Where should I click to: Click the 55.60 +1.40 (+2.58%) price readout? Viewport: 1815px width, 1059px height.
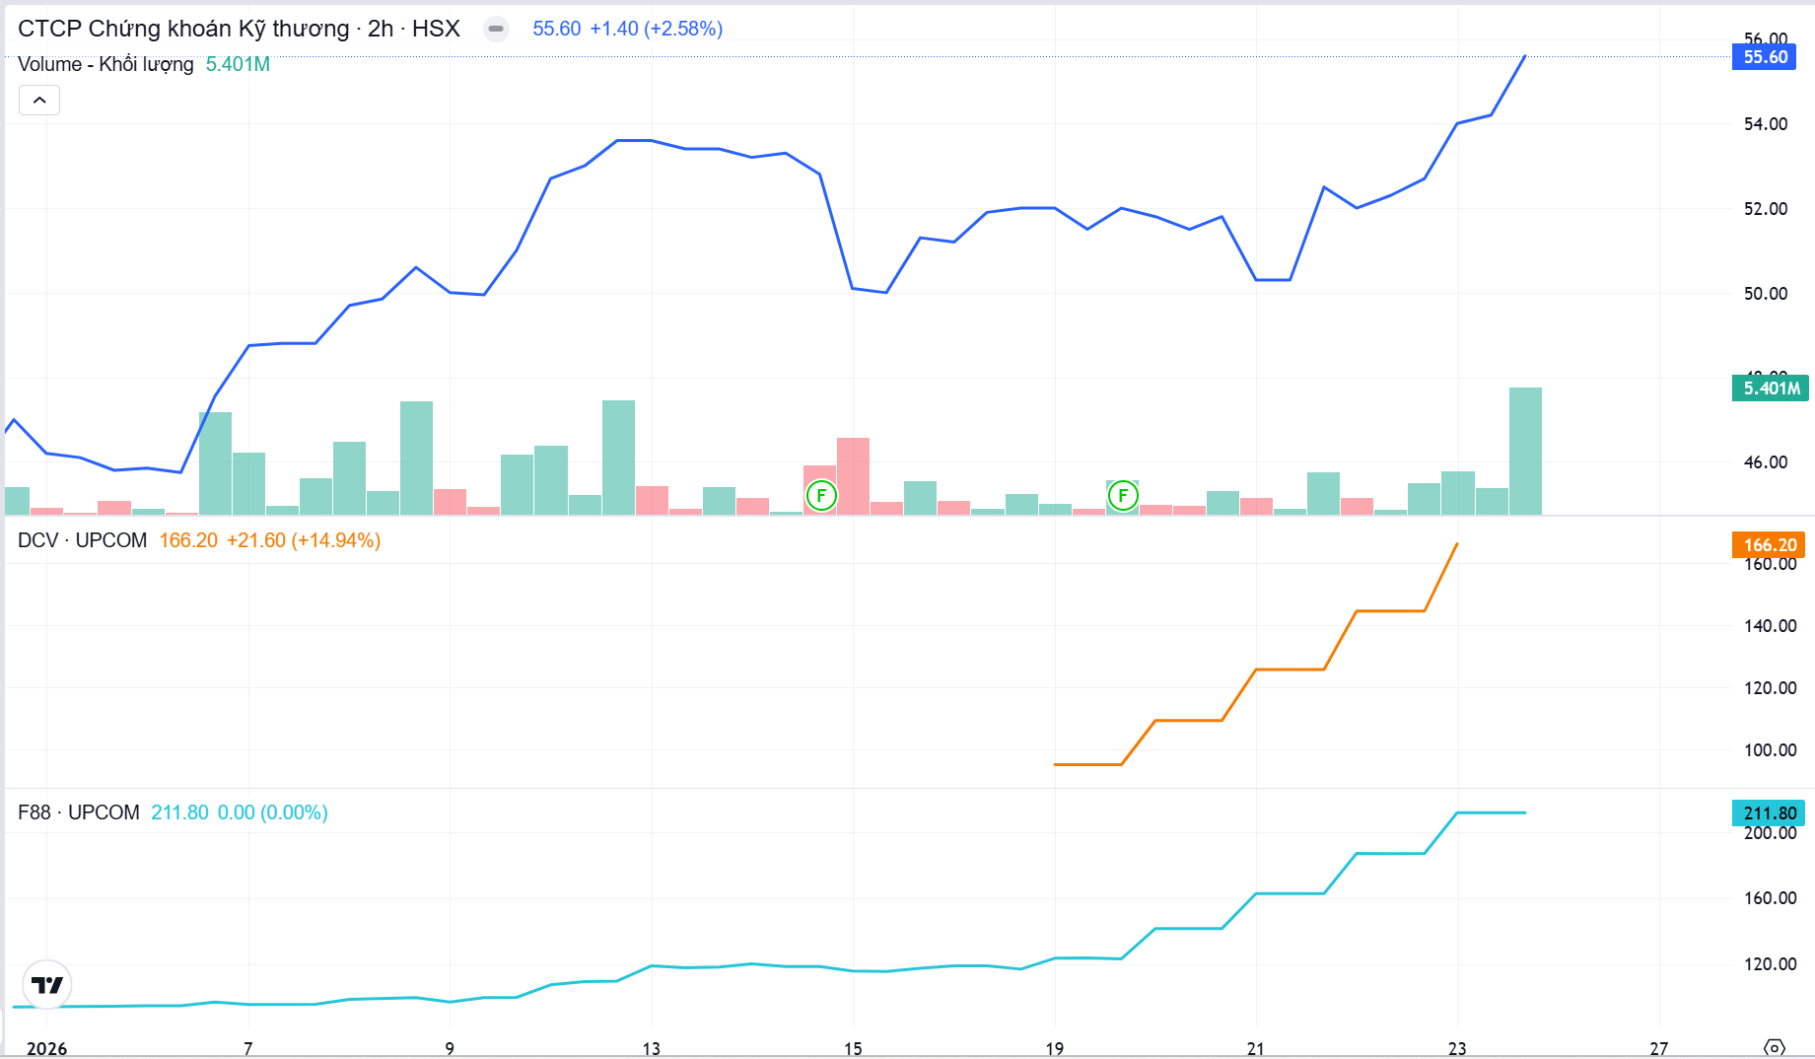tap(628, 29)
